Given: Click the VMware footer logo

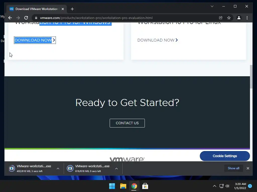Looking at the screenshot, I should coord(127,159).
